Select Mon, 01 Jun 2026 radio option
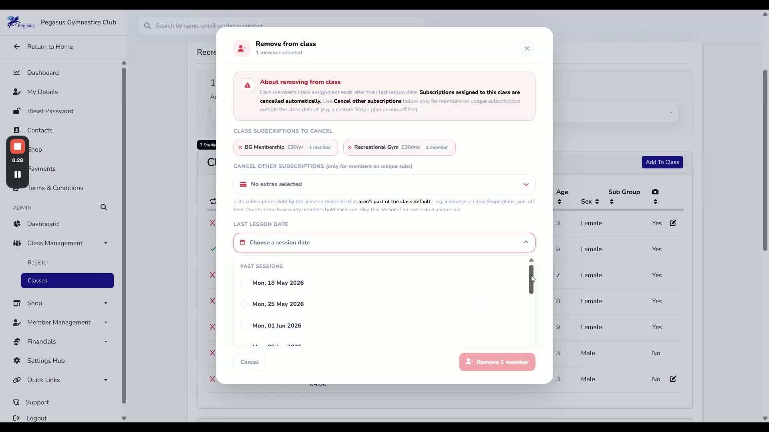Image resolution: width=769 pixels, height=432 pixels. [x=244, y=326]
